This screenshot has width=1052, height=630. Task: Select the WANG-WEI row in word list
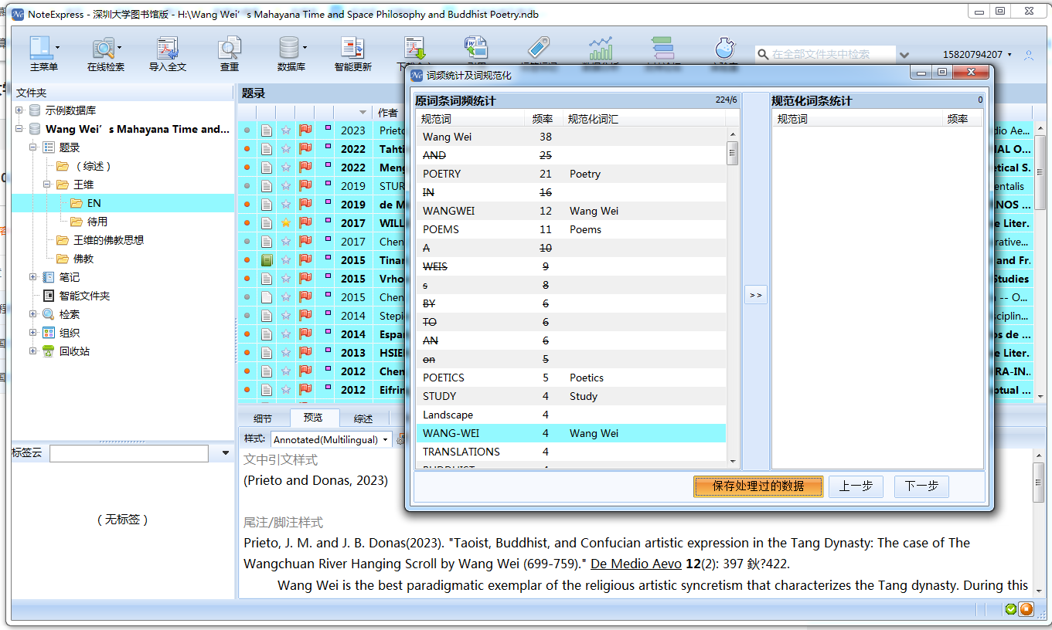click(571, 433)
